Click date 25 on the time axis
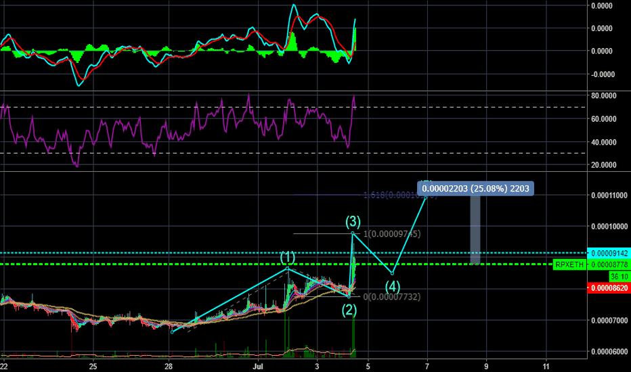Screen dimensions: 631x372 click(93, 367)
